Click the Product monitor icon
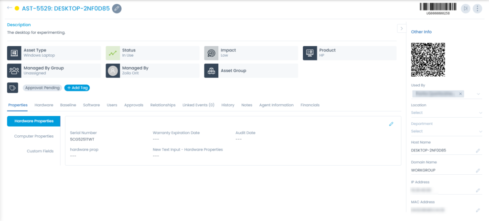Viewport: 489px width, 221px height. (x=309, y=53)
